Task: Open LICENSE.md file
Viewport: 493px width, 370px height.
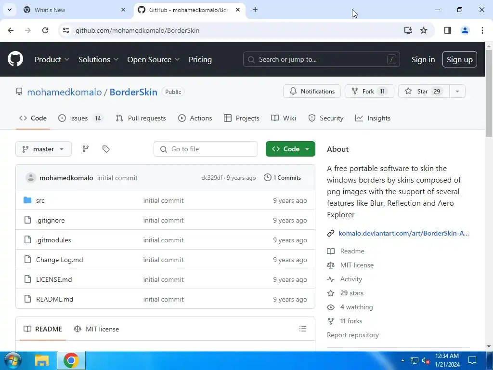Action: point(54,279)
